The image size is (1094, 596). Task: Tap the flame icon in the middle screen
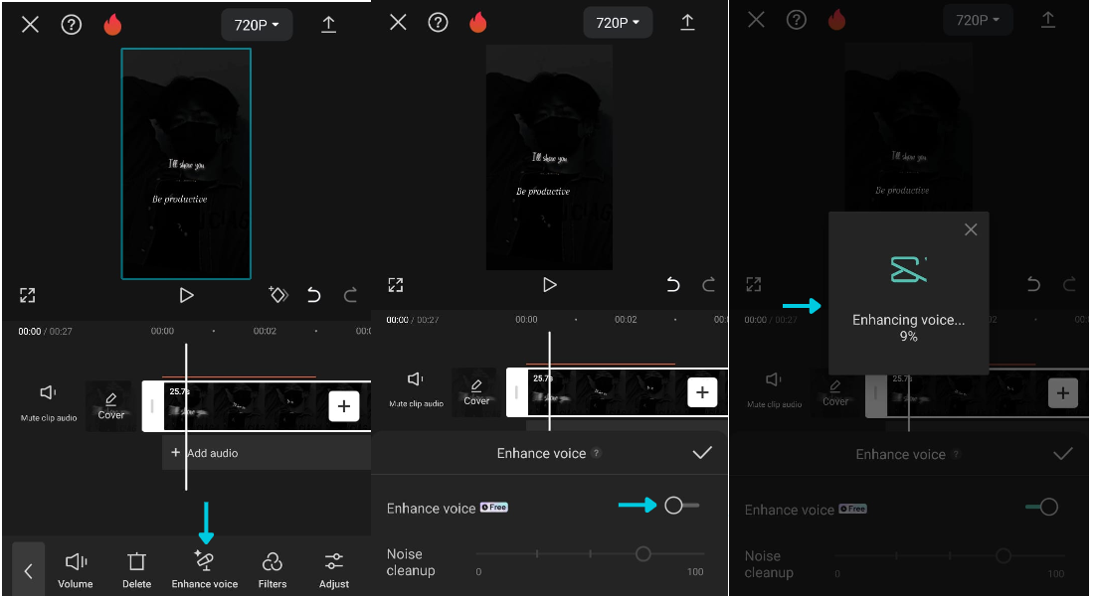[x=478, y=22]
